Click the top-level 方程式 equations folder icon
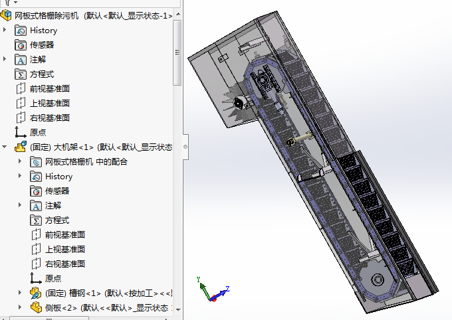 point(21,74)
